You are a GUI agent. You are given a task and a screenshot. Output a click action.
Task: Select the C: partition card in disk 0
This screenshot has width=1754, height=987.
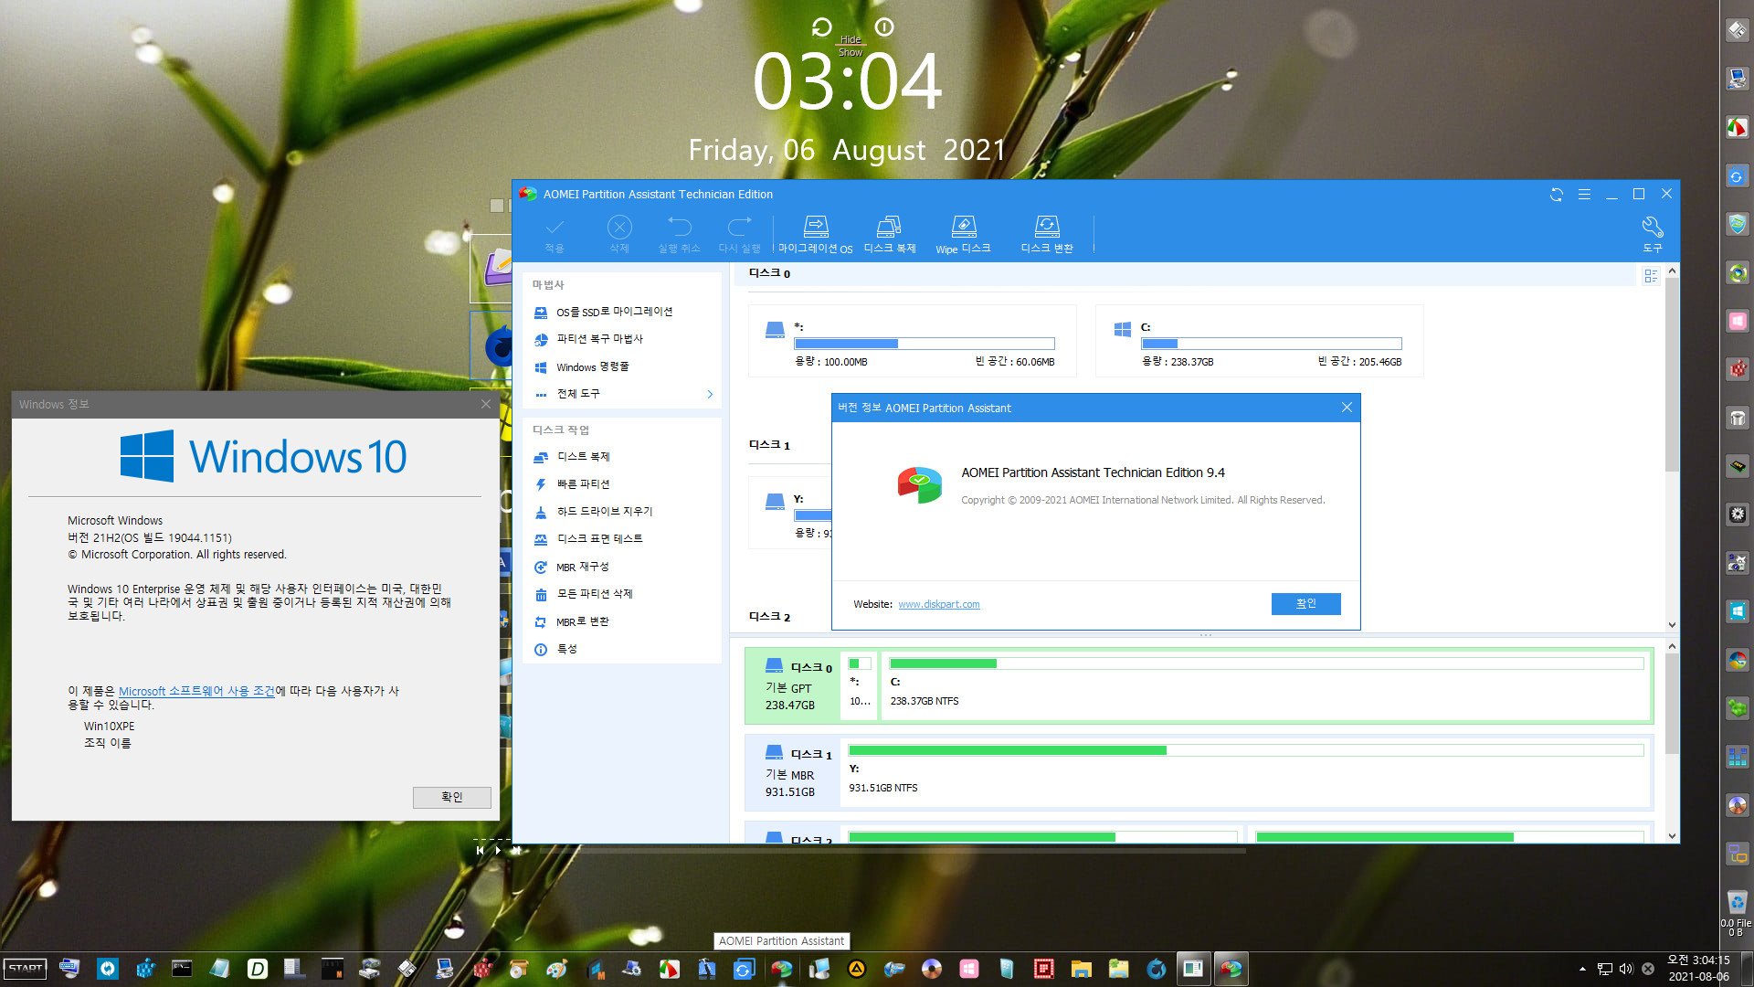click(x=1259, y=341)
